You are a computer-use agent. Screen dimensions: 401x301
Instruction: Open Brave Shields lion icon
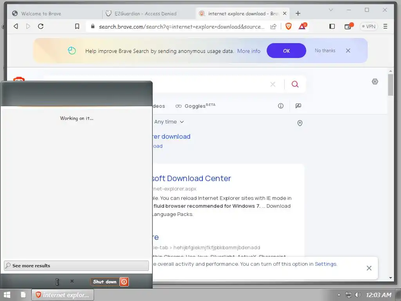(289, 26)
